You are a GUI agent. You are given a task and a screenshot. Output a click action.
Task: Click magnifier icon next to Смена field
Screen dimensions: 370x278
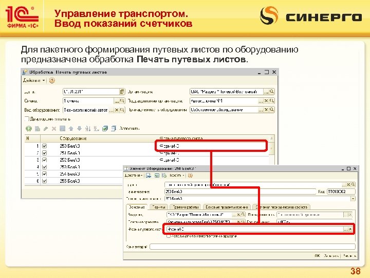click(122, 101)
